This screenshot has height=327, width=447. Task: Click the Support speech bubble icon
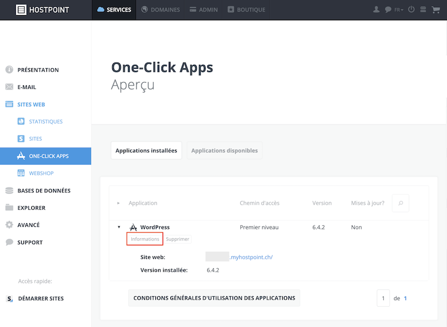(x=9, y=242)
